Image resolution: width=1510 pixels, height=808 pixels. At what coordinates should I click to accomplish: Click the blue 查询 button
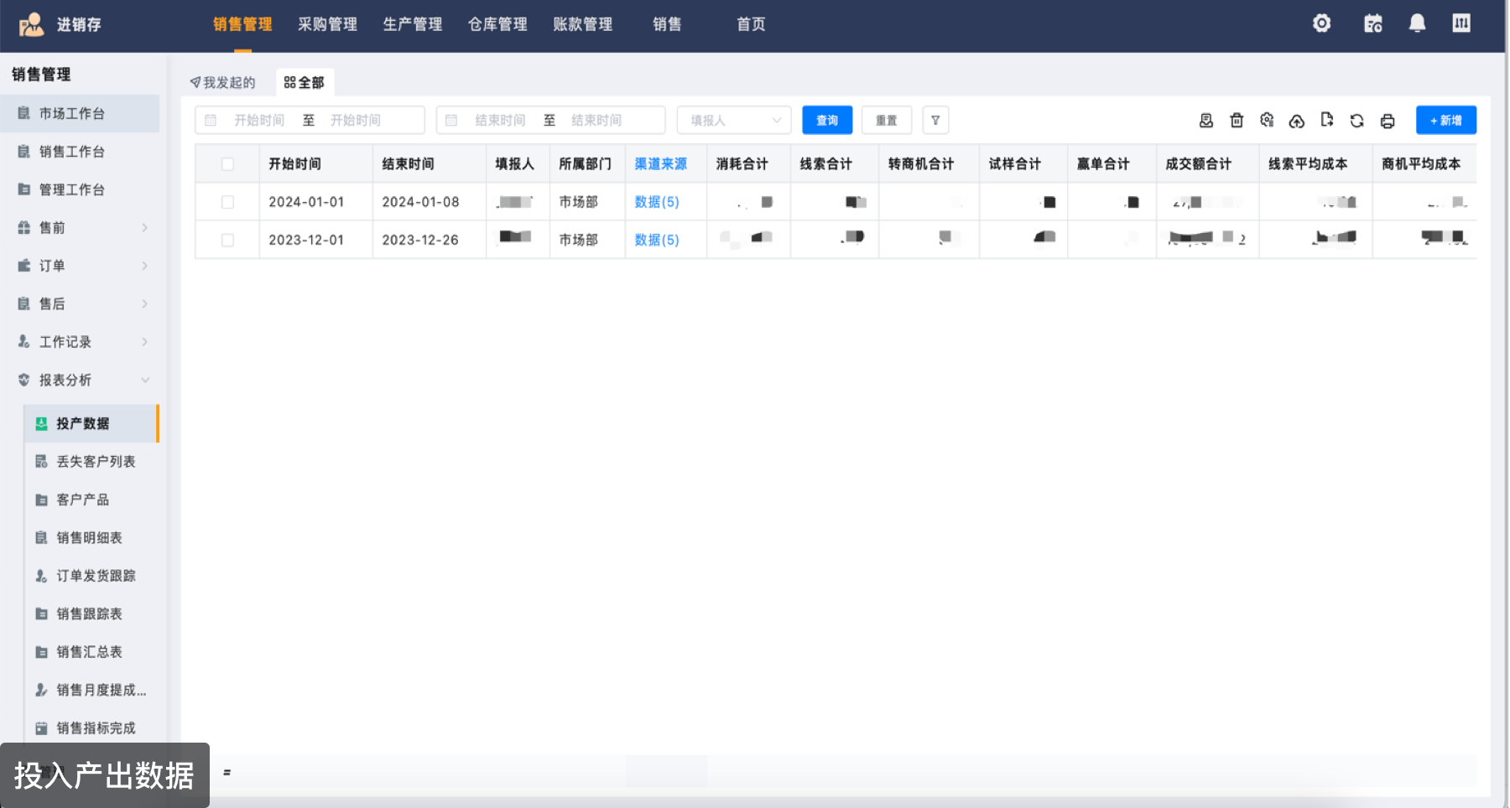point(826,121)
